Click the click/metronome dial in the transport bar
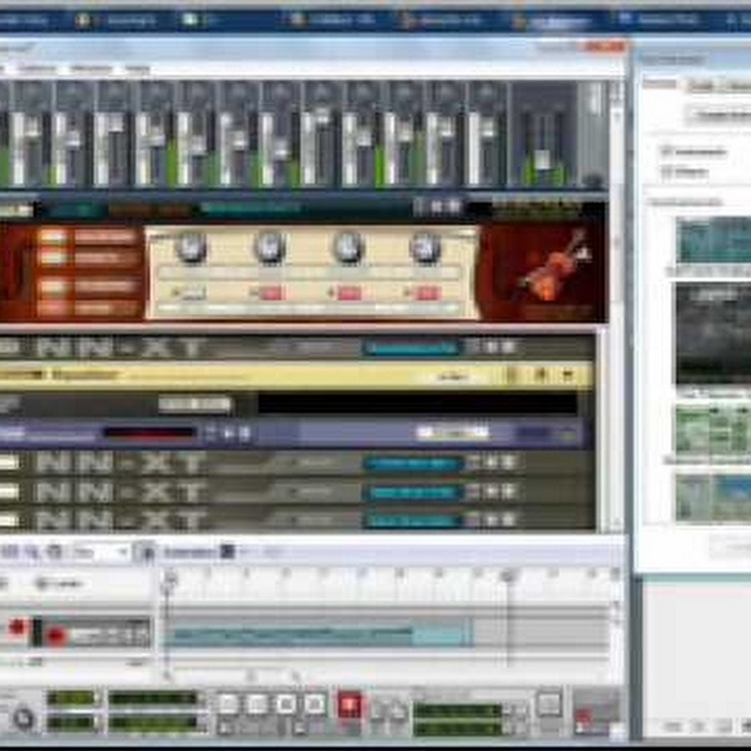Screen dimensions: 751x751 click(x=23, y=718)
